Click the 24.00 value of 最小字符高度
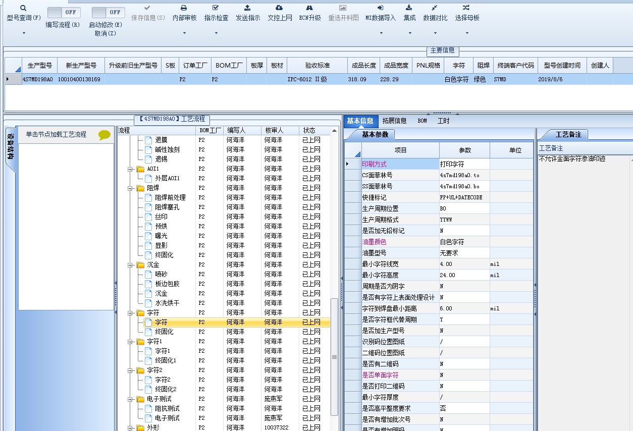The height and width of the screenshot is (431, 633). 464,275
